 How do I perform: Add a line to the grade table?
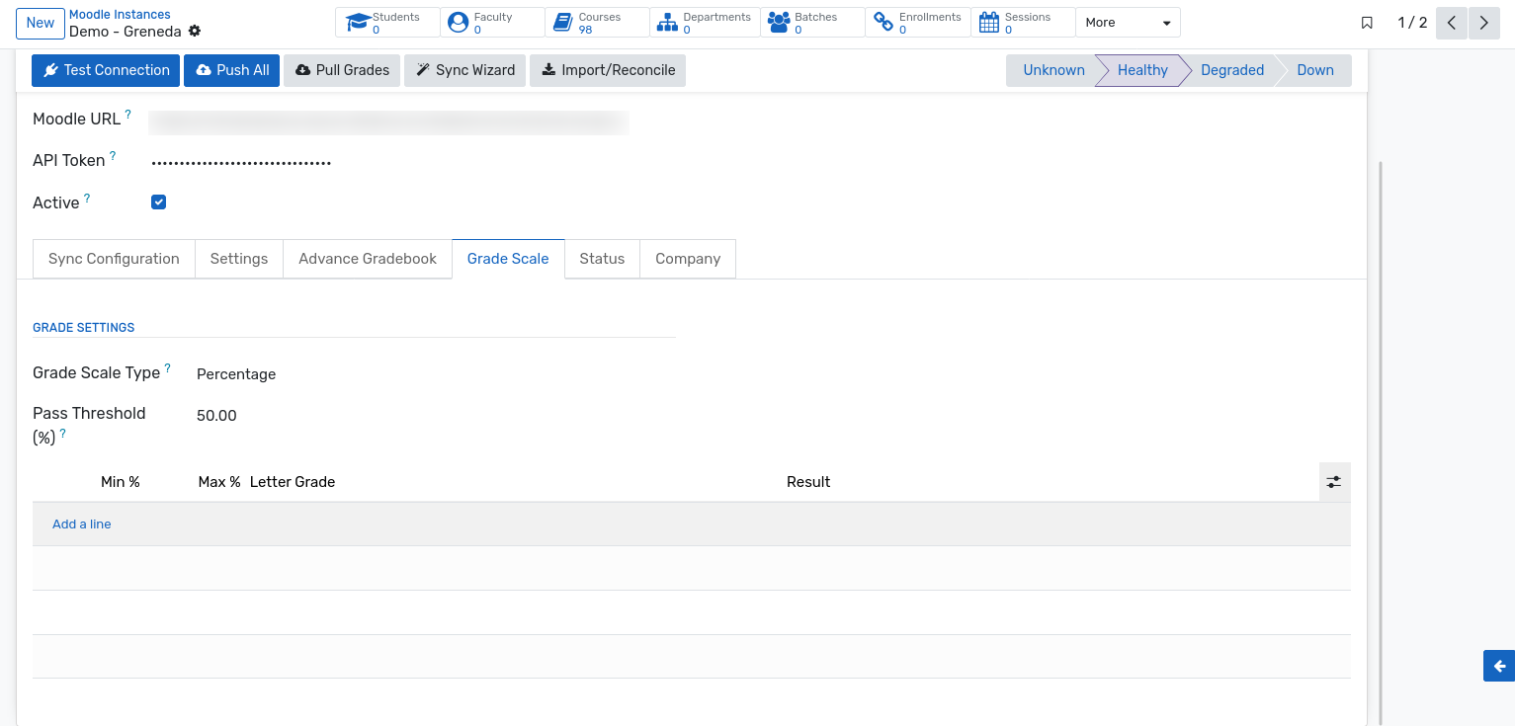[82, 524]
